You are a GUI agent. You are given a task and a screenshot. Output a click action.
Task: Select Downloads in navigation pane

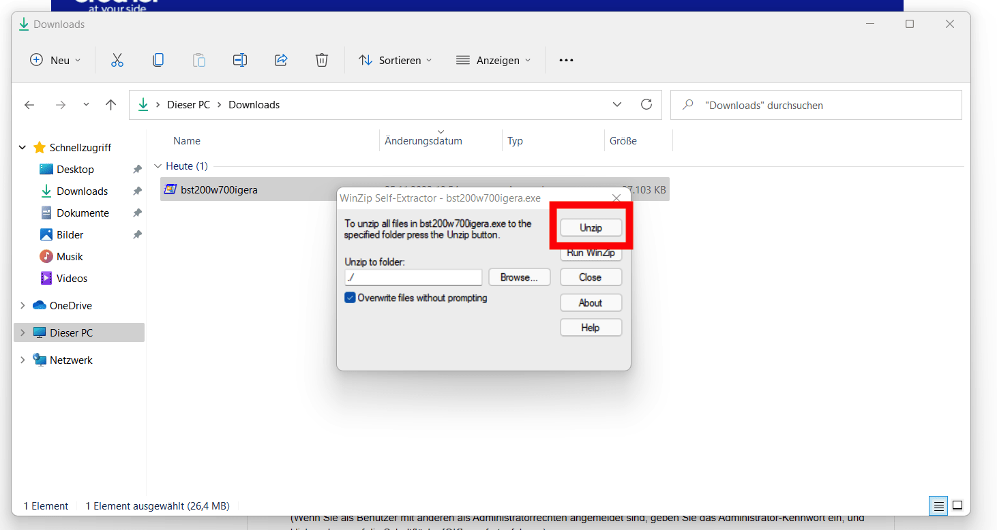pos(82,191)
